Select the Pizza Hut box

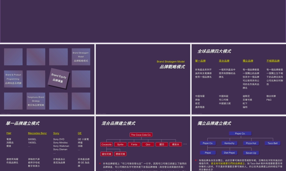[x=251, y=143]
